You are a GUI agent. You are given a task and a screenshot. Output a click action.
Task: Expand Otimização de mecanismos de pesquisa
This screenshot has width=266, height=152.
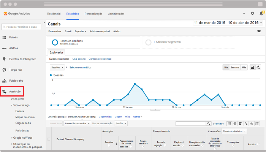click(12, 144)
